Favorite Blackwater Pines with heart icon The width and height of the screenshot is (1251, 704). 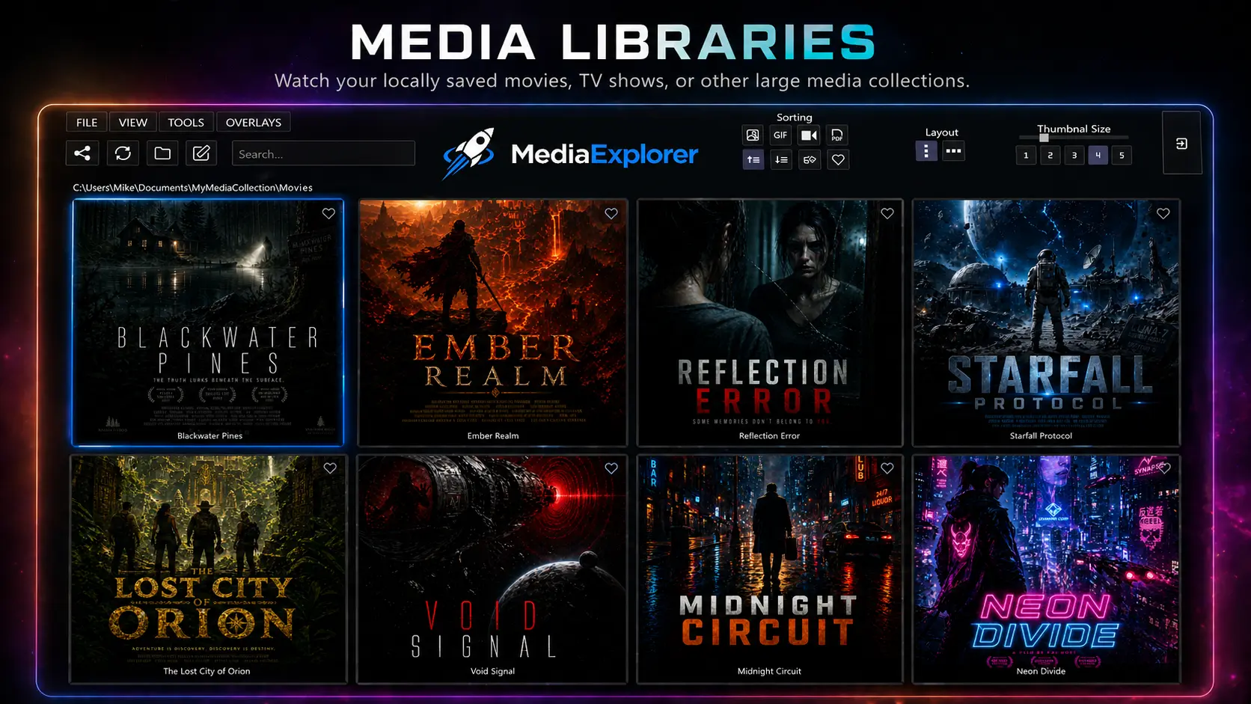click(328, 214)
